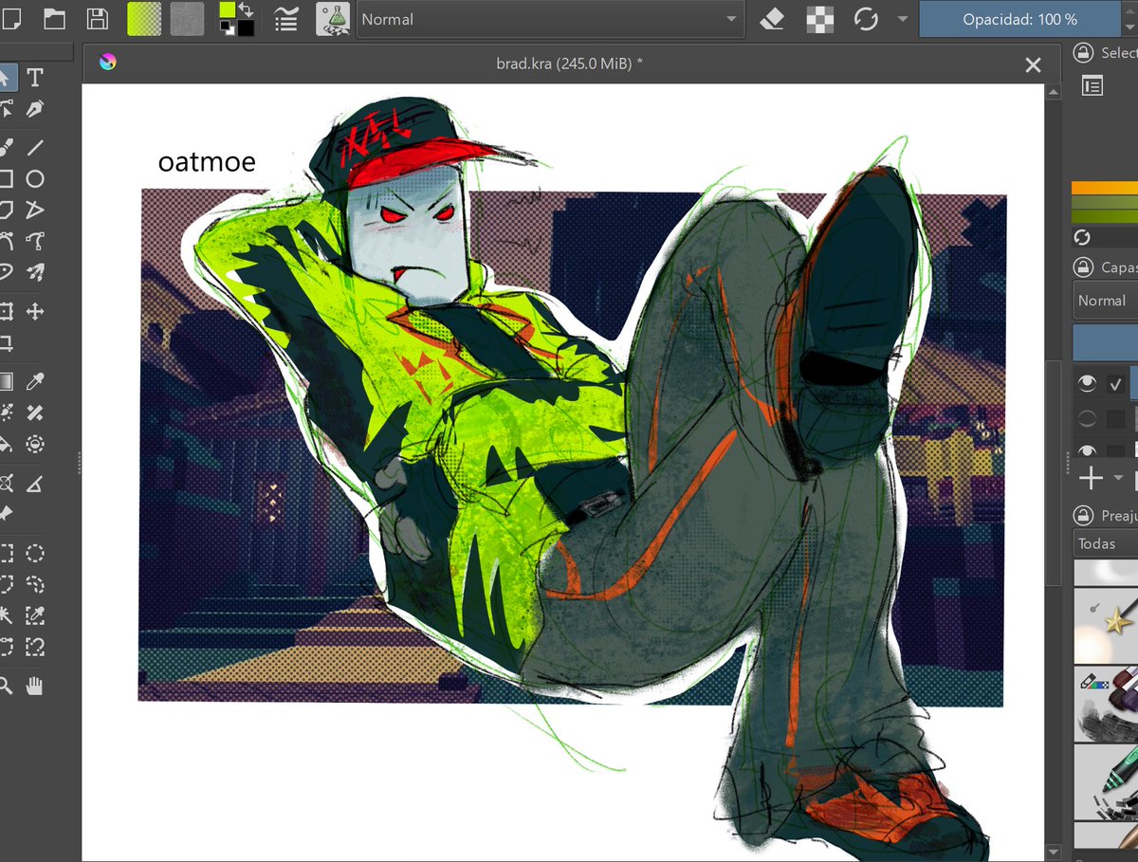Select the Polyline tool
Image resolution: width=1138 pixels, height=862 pixels.
click(35, 210)
